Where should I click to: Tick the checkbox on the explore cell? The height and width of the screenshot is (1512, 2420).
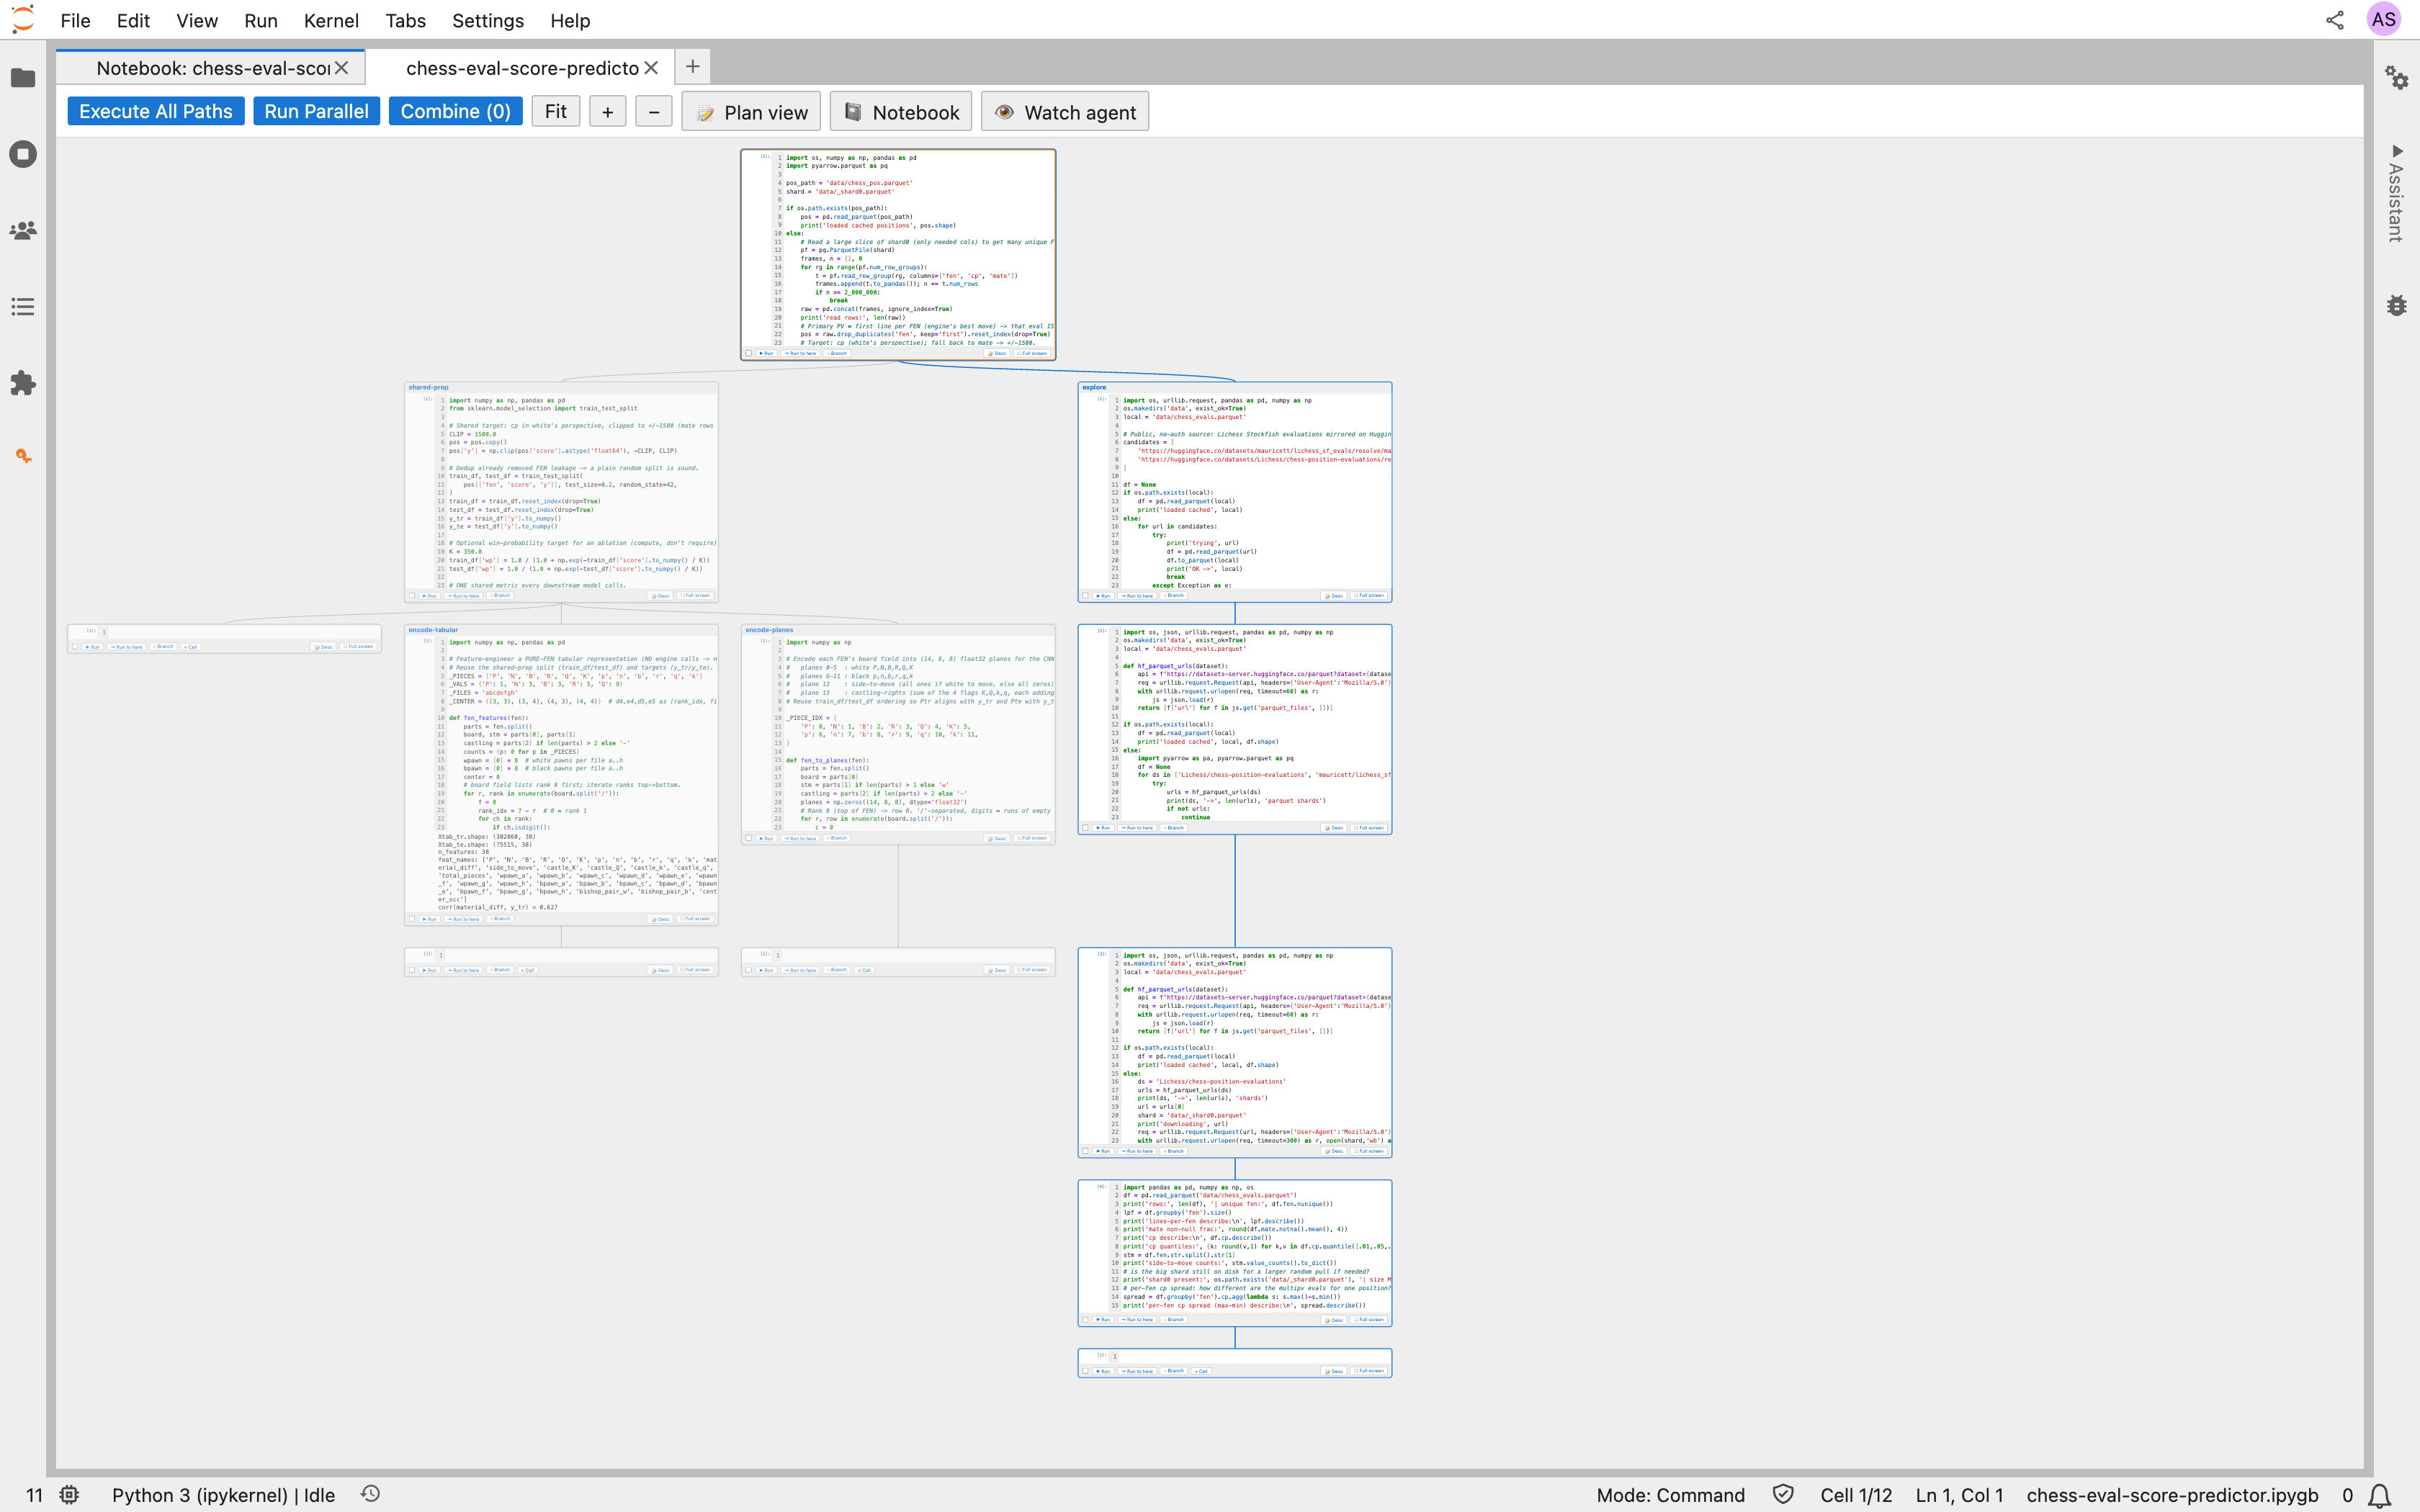(x=1086, y=595)
